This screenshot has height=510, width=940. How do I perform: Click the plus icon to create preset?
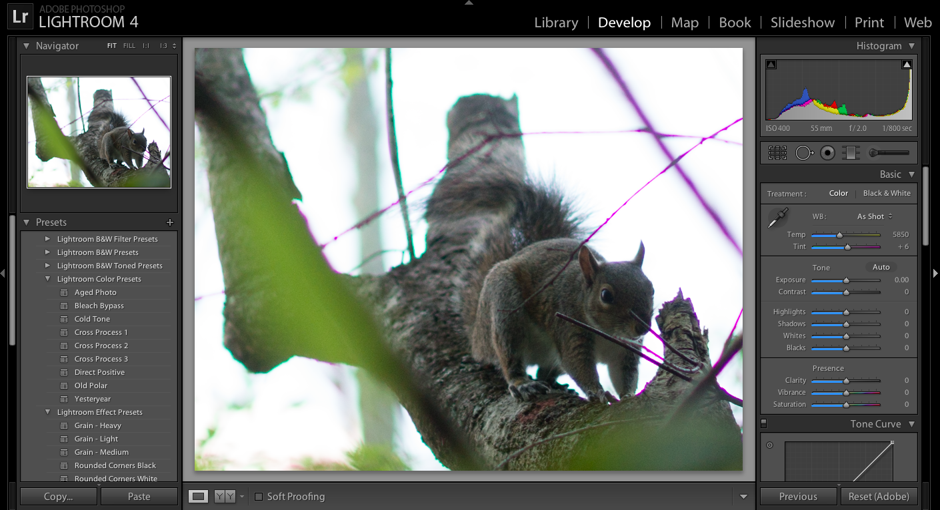169,222
